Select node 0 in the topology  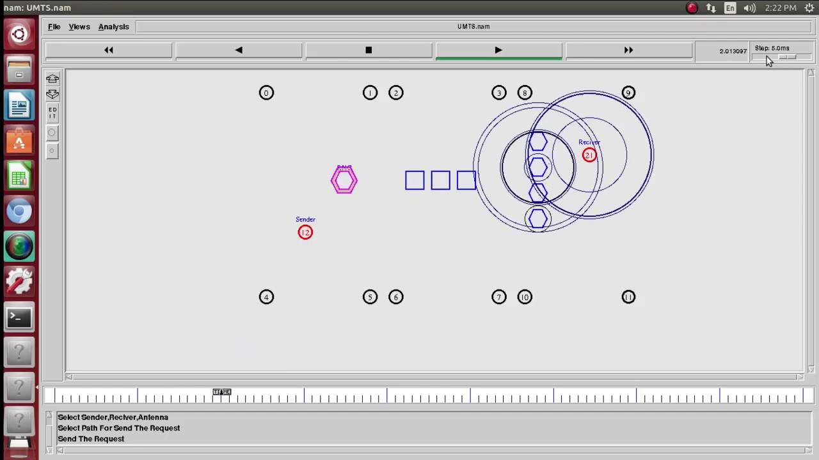click(266, 93)
